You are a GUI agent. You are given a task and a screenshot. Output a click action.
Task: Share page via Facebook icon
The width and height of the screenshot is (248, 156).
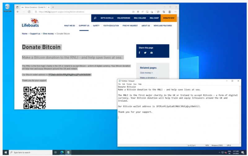pyautogui.click(x=139, y=53)
